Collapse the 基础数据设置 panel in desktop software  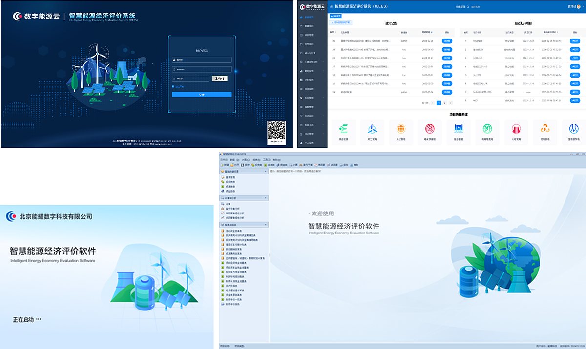(265, 171)
